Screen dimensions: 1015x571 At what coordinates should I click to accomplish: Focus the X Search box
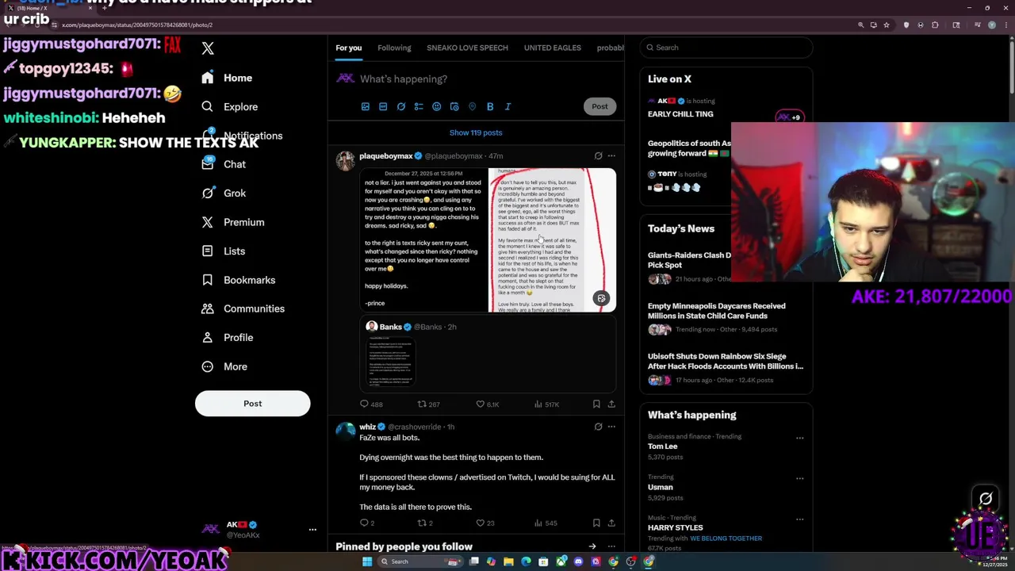click(x=726, y=48)
